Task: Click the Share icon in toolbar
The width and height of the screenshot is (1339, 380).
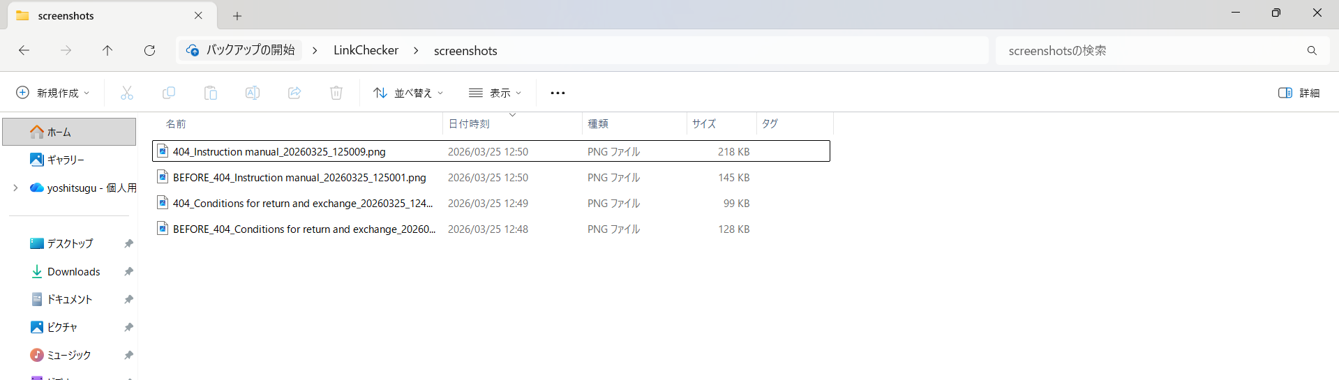Action: tap(294, 93)
